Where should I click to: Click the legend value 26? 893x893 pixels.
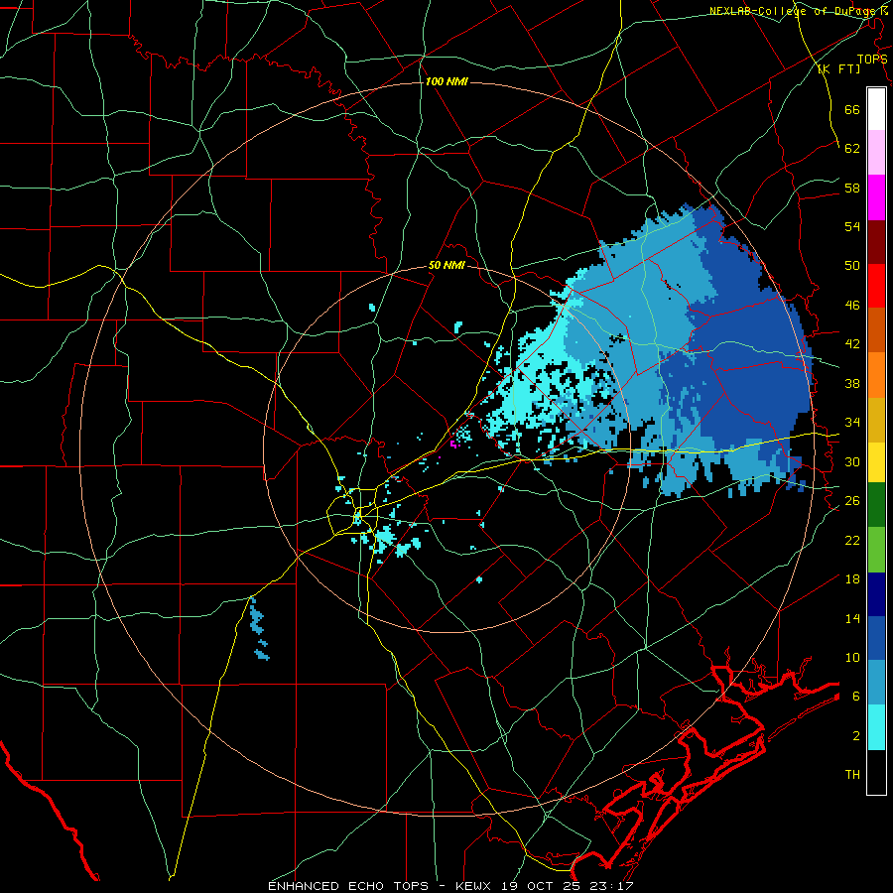[852, 501]
